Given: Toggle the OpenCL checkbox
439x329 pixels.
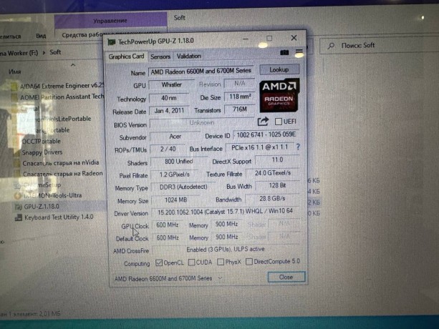Looking at the screenshot, I should coord(159,262).
